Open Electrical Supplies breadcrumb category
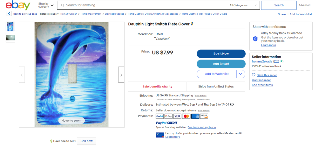Viewport: 325px width, 154px height. pyautogui.click(x=114, y=14)
